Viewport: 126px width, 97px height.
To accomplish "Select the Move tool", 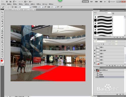I will coord(2,12).
